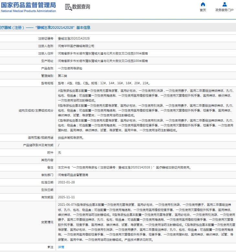
Task: Click the approval date 2022-01-28
Action: click(x=66, y=182)
